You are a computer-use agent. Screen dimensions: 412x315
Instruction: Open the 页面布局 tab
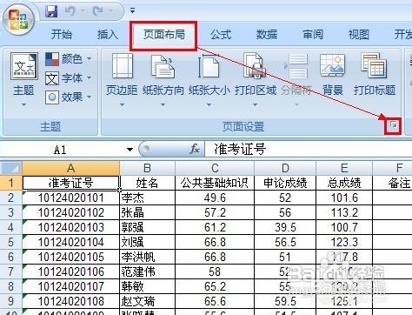pyautogui.click(x=164, y=35)
